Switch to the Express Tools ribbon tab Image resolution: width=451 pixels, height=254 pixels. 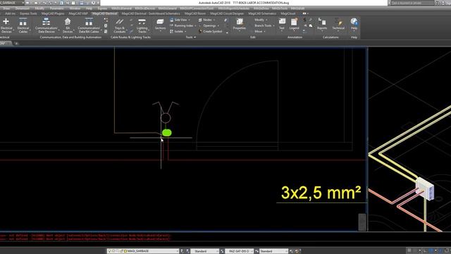click(28, 13)
